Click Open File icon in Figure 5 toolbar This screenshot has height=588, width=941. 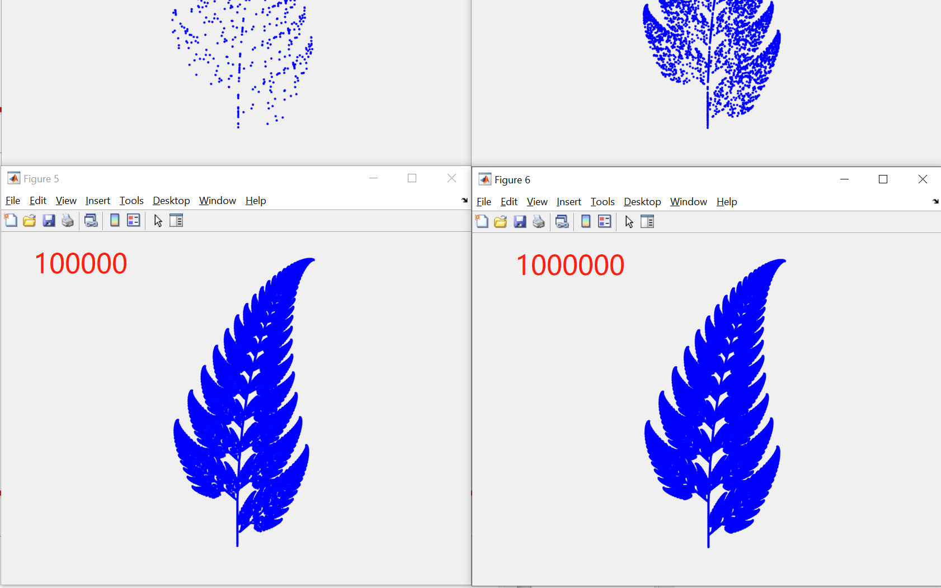(30, 220)
